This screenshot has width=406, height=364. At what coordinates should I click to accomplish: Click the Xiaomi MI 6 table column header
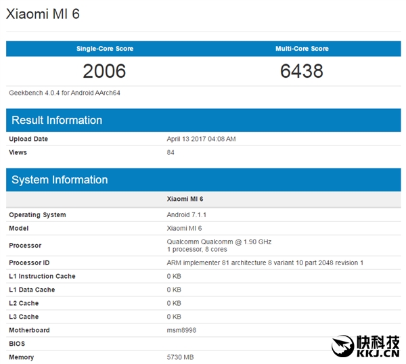point(185,199)
